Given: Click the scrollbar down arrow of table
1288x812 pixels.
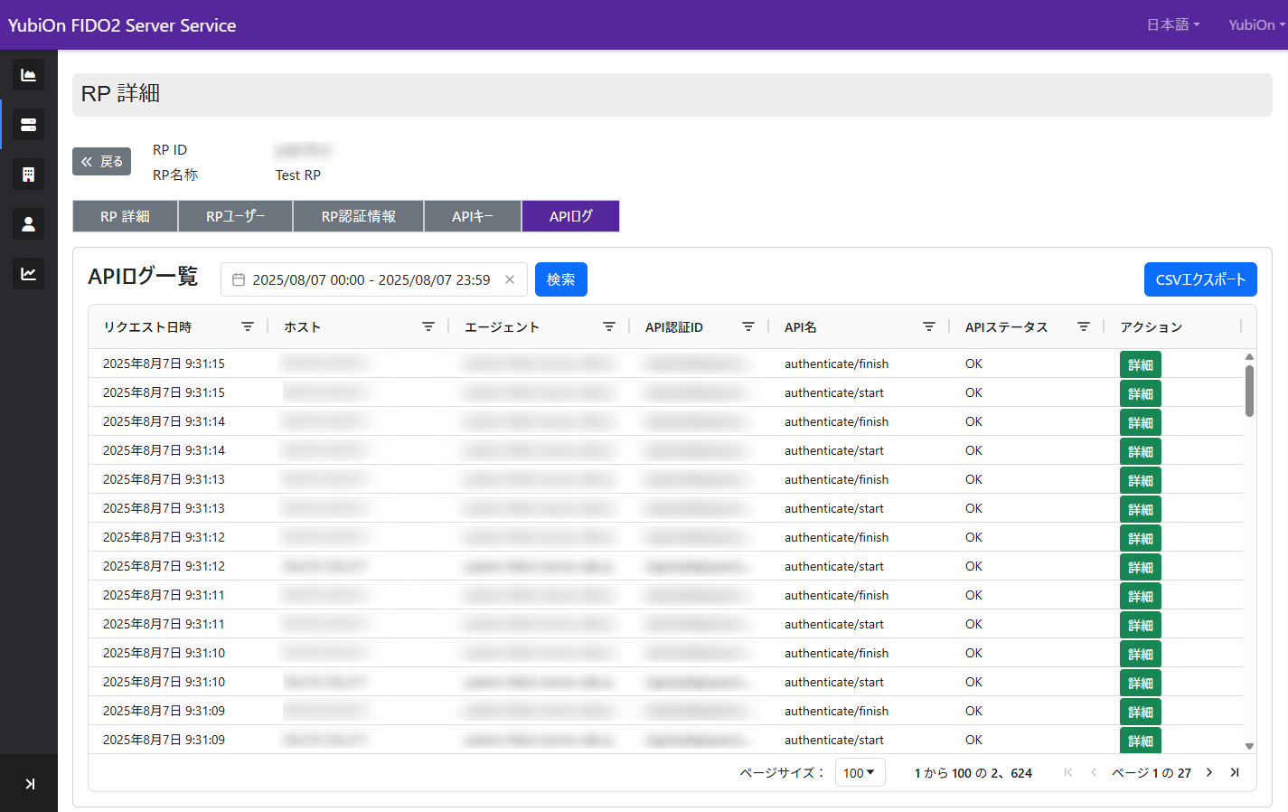Looking at the screenshot, I should point(1249,747).
